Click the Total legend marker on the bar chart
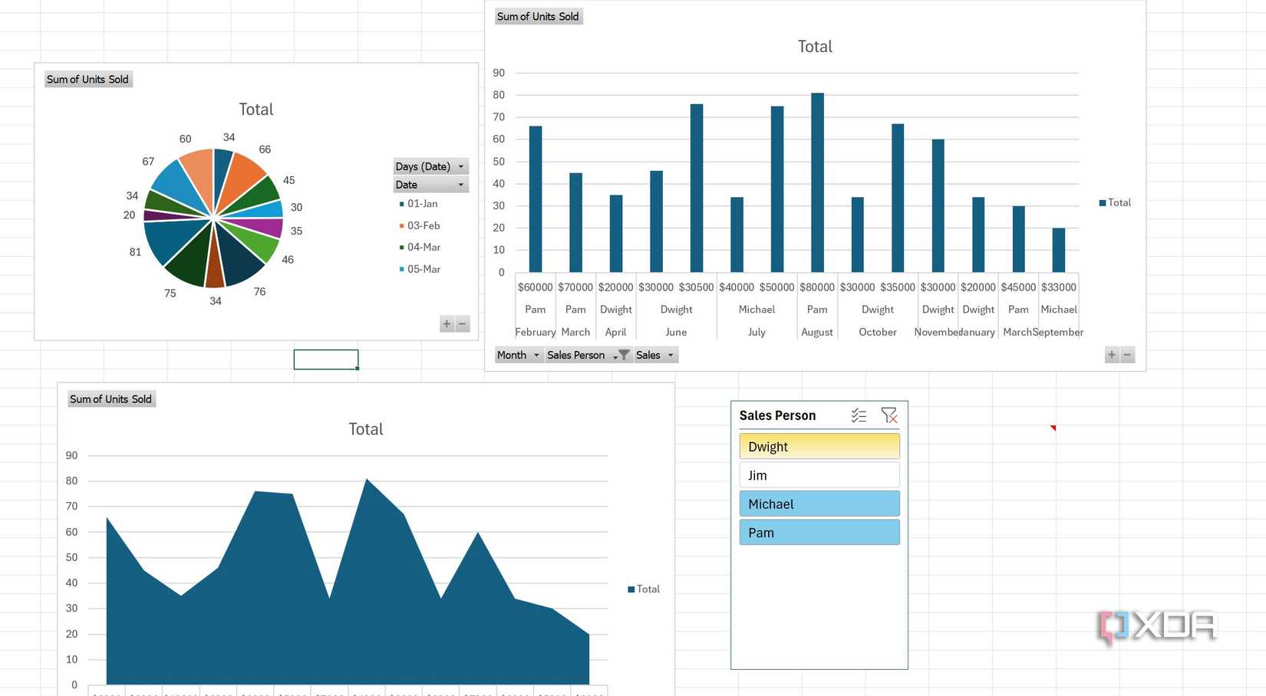 coord(1101,202)
